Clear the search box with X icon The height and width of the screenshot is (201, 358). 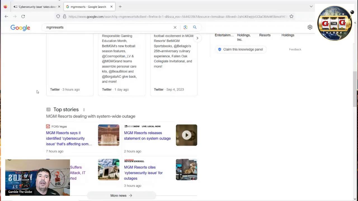(175, 27)
